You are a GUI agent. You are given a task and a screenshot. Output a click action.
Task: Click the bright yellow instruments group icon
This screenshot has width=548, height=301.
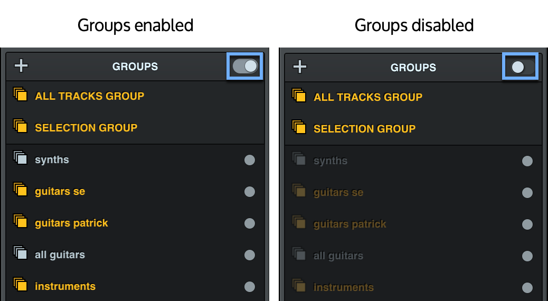(20, 286)
